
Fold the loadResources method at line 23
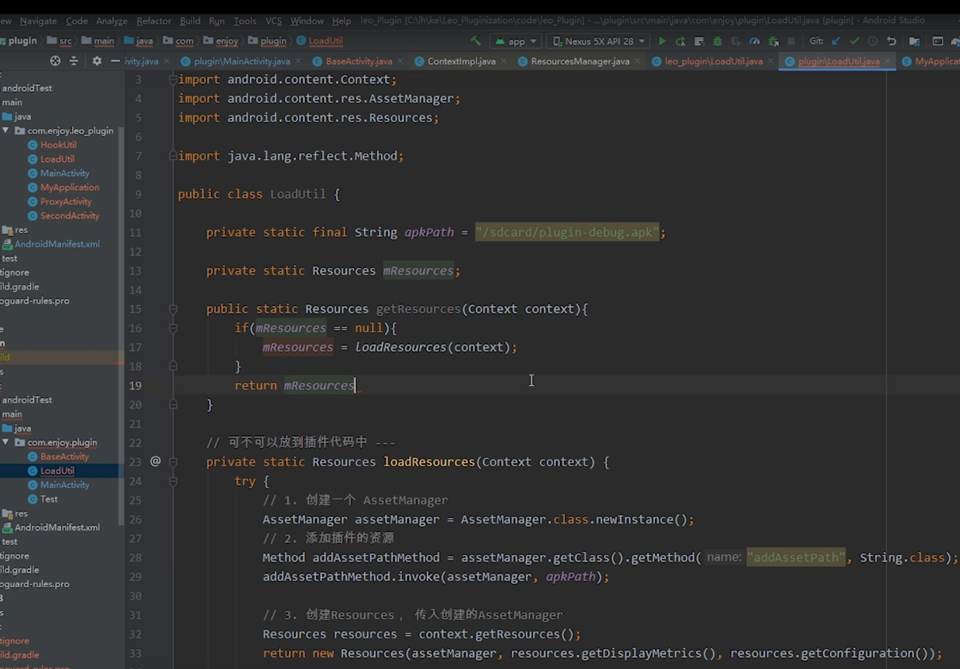pyautogui.click(x=173, y=462)
